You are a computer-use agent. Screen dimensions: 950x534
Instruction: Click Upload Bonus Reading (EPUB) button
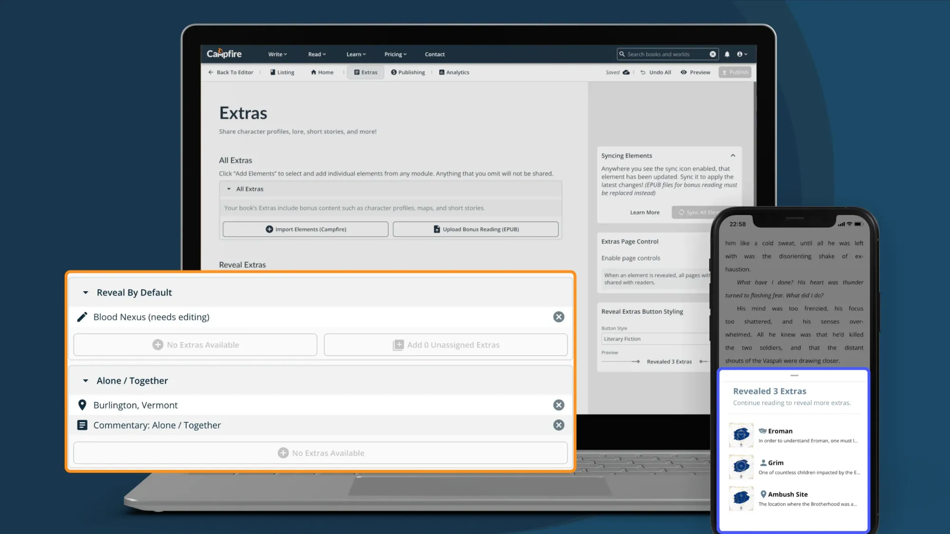(475, 229)
